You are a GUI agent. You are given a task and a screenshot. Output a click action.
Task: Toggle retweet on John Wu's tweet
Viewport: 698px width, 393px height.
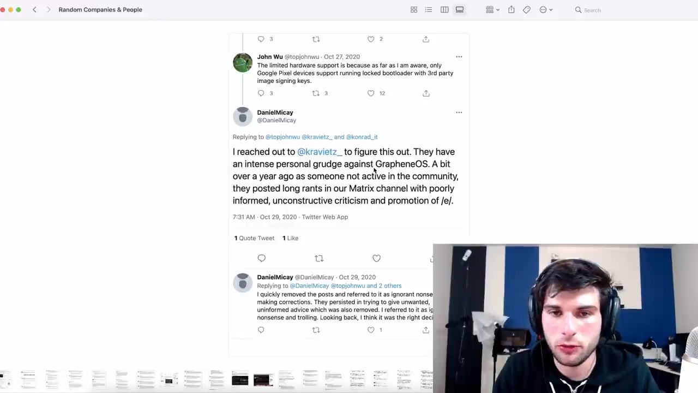316,93
